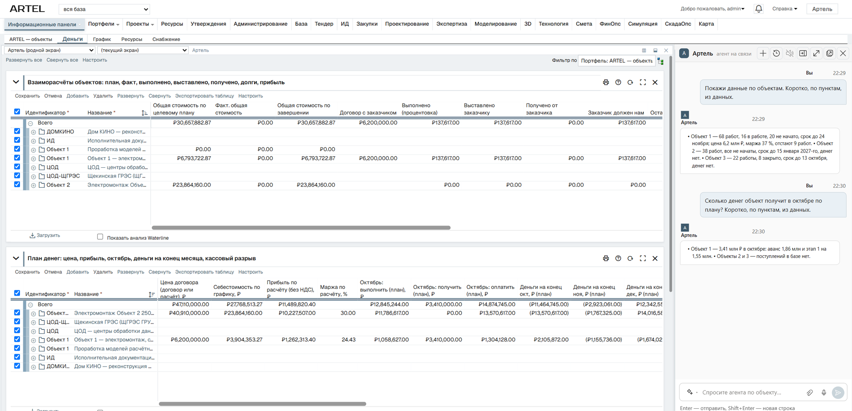Screen dimensions: 852x411
Task: Click the agent message input field
Action: (x=750, y=392)
